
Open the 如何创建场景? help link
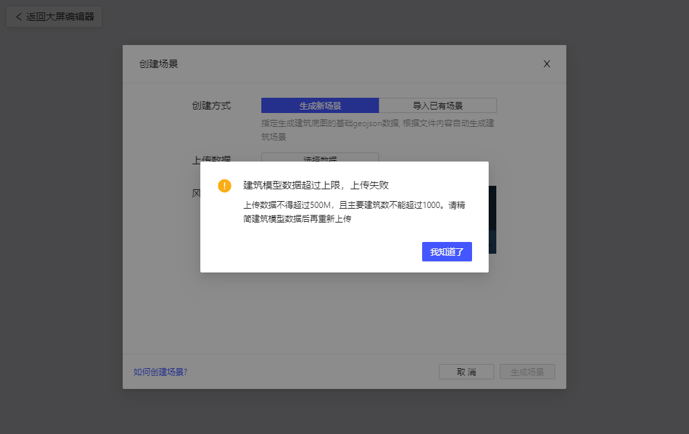[160, 372]
